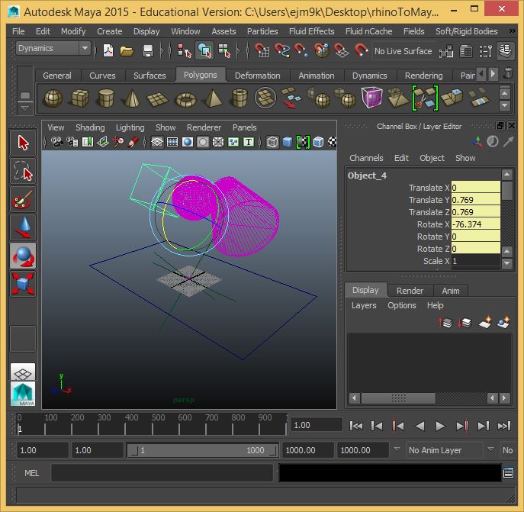Click the select camera icon in viewport toolbar

(56, 142)
